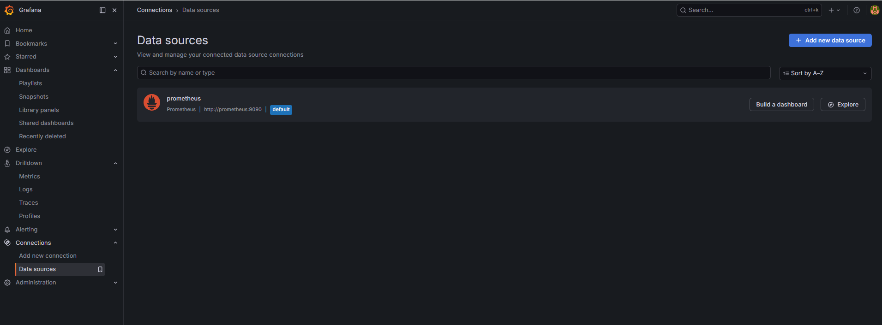This screenshot has width=882, height=325.
Task: Collapse the Drilldown section chevron
Action: click(115, 163)
